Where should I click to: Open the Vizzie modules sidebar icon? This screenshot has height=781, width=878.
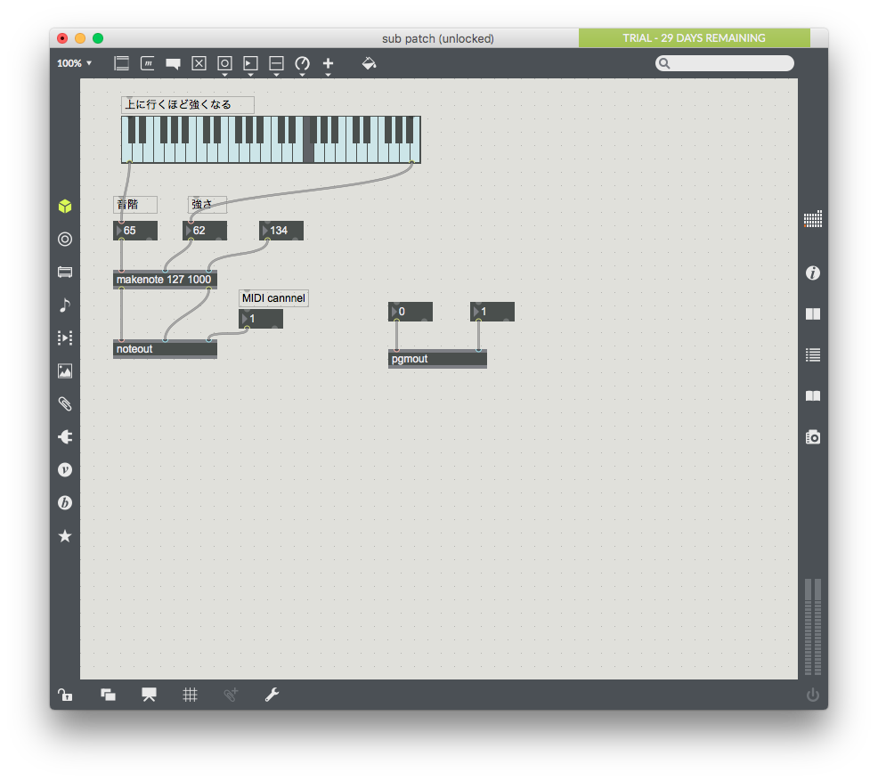point(65,469)
